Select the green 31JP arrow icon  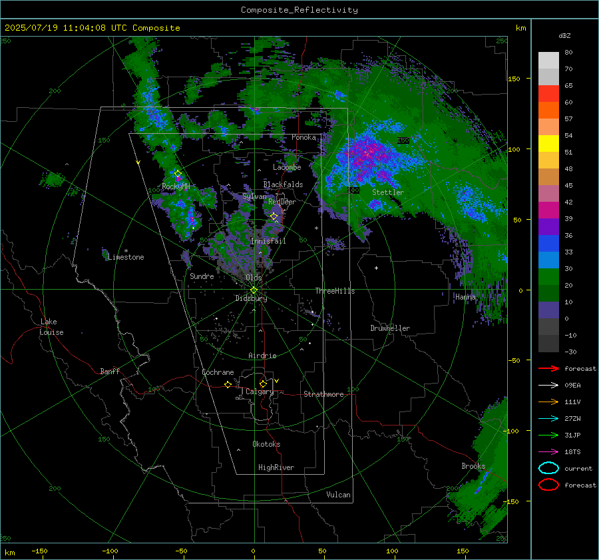point(548,435)
